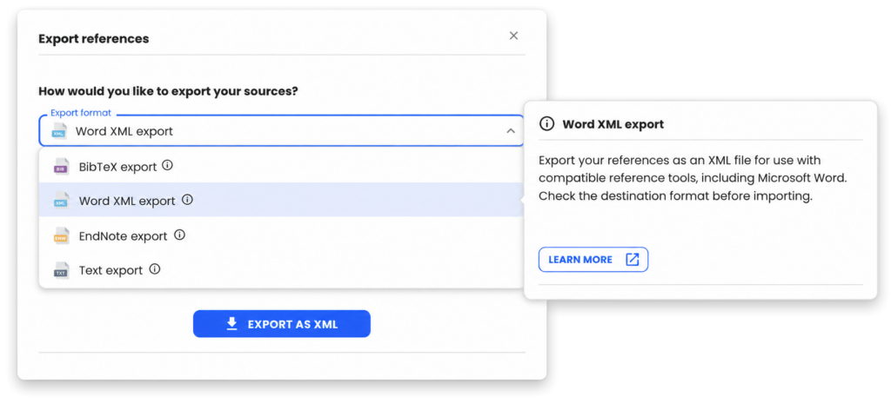Show info for Word XML export
The height and width of the screenshot is (410, 891).
(x=188, y=200)
